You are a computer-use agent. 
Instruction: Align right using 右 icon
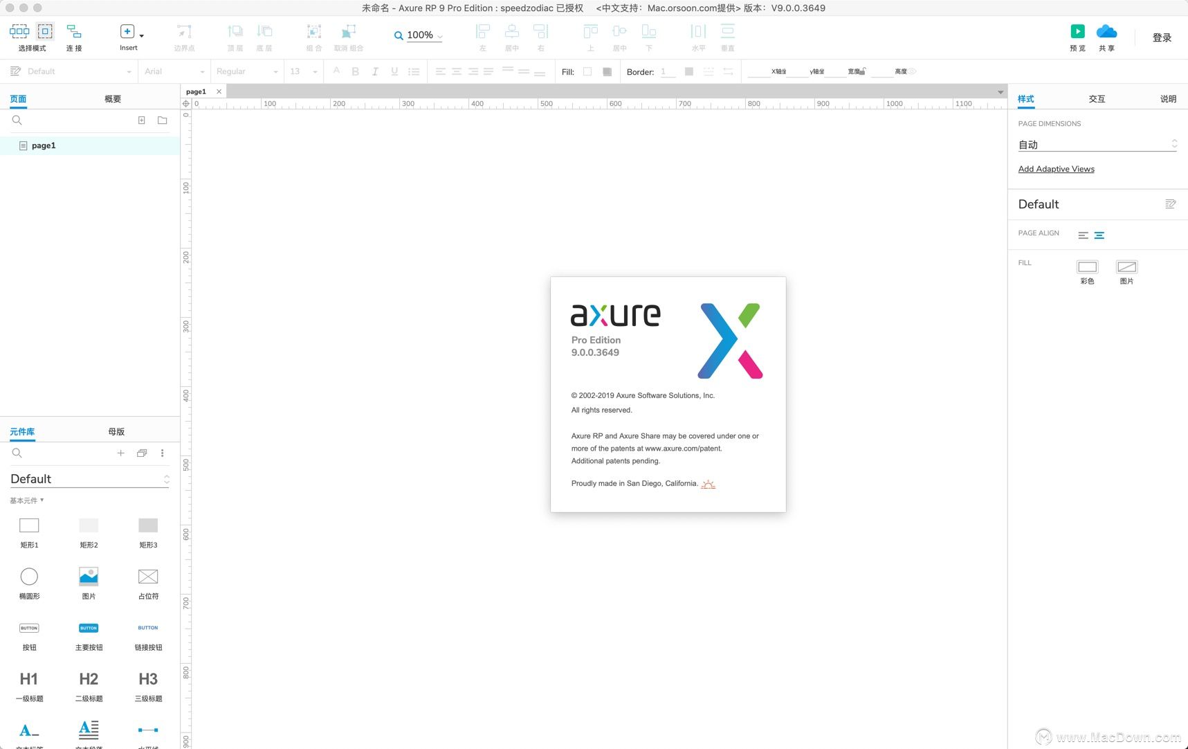tap(541, 31)
